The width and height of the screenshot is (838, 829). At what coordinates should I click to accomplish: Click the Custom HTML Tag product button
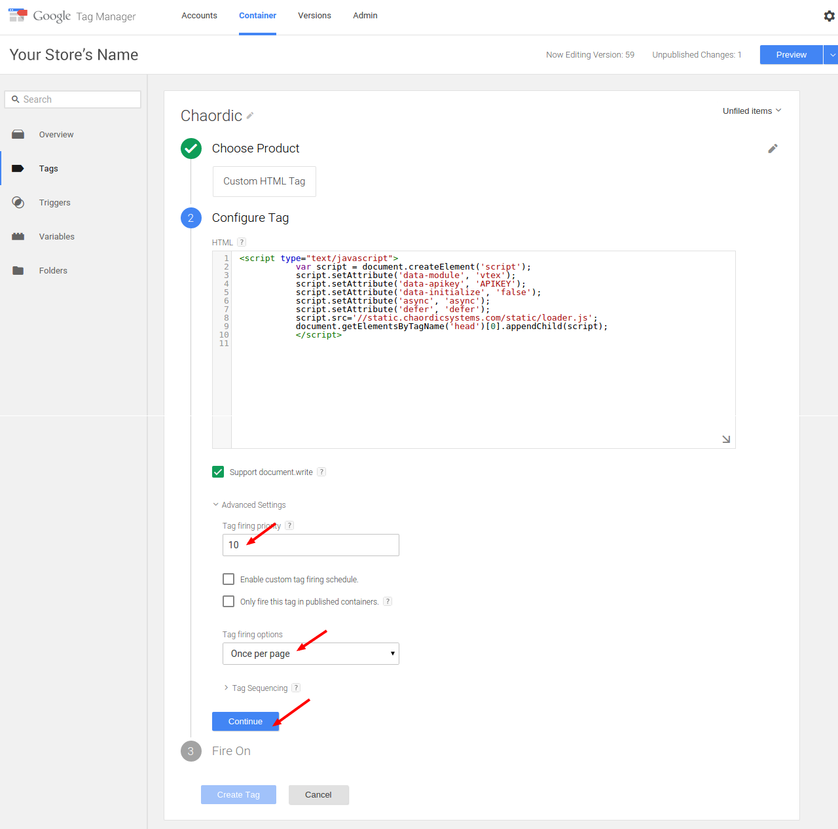pos(264,181)
